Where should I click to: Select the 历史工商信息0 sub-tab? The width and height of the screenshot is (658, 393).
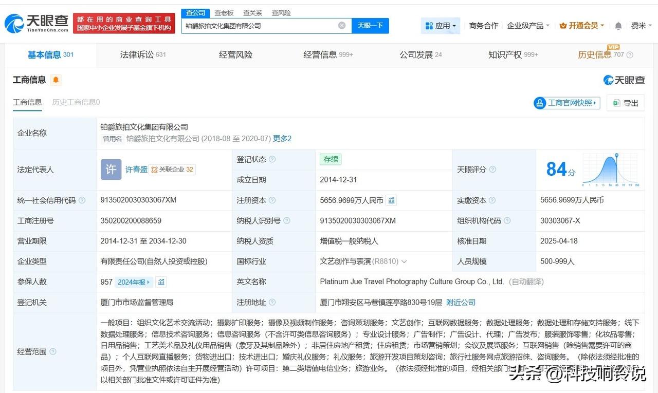point(76,102)
